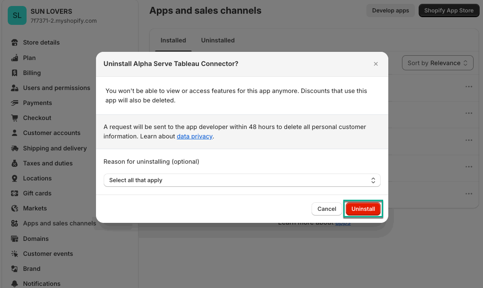Image resolution: width=483 pixels, height=288 pixels.
Task: Click the Billing dollar icon in sidebar
Action: coord(15,73)
